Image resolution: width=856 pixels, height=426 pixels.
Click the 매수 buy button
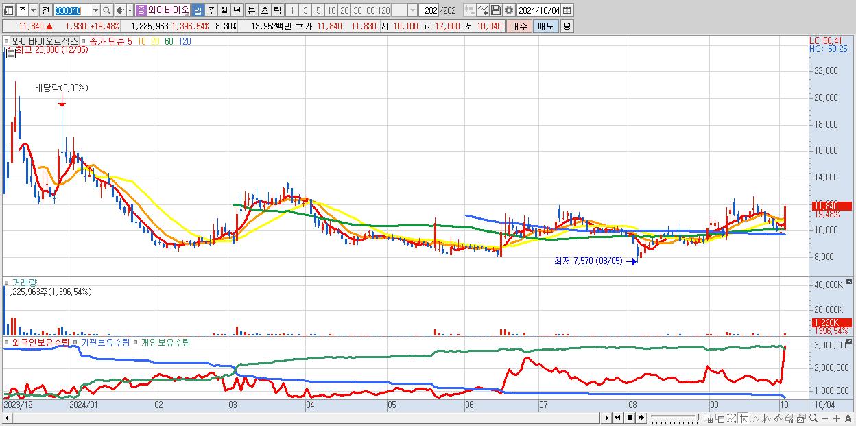pyautogui.click(x=519, y=26)
